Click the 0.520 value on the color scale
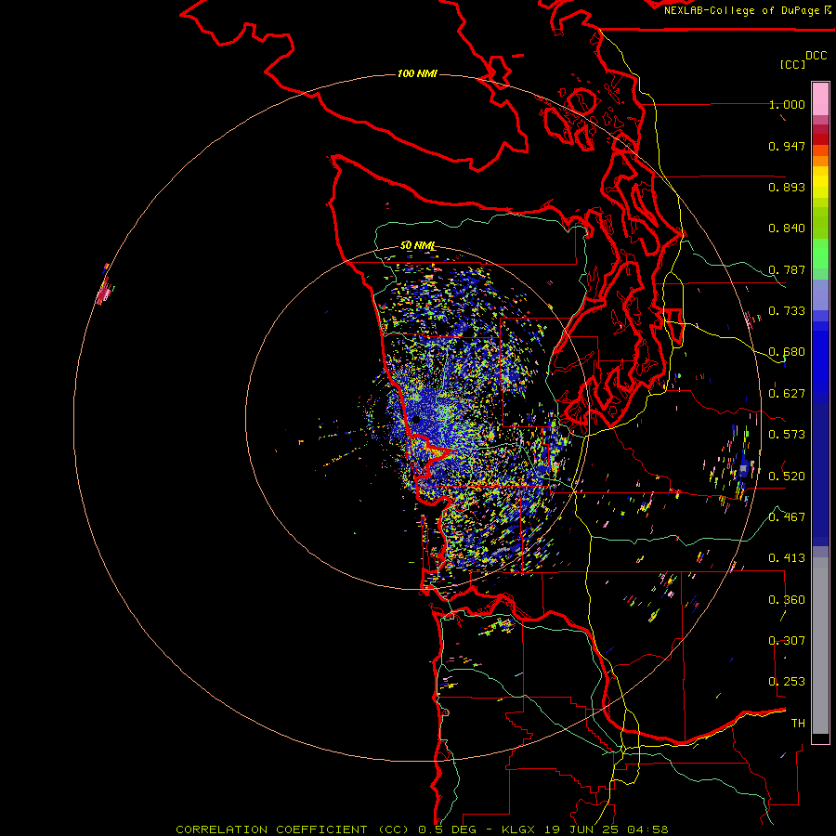Screen dimensions: 836x836 click(x=787, y=476)
